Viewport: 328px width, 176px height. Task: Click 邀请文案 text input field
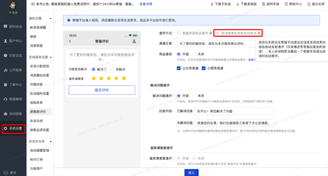[x=216, y=43]
